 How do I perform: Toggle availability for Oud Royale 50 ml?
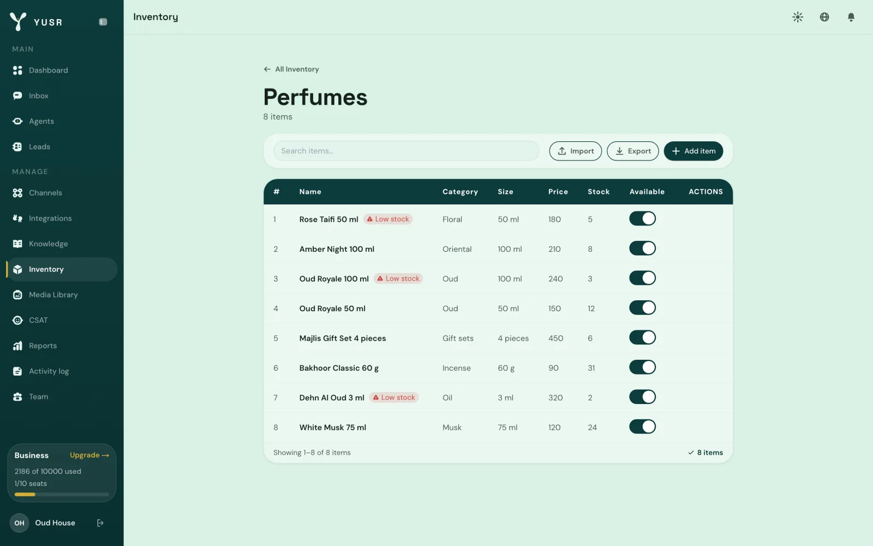(x=642, y=308)
